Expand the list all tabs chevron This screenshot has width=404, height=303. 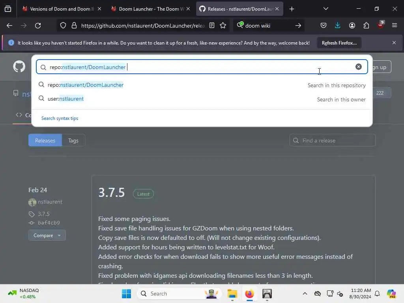click(325, 9)
